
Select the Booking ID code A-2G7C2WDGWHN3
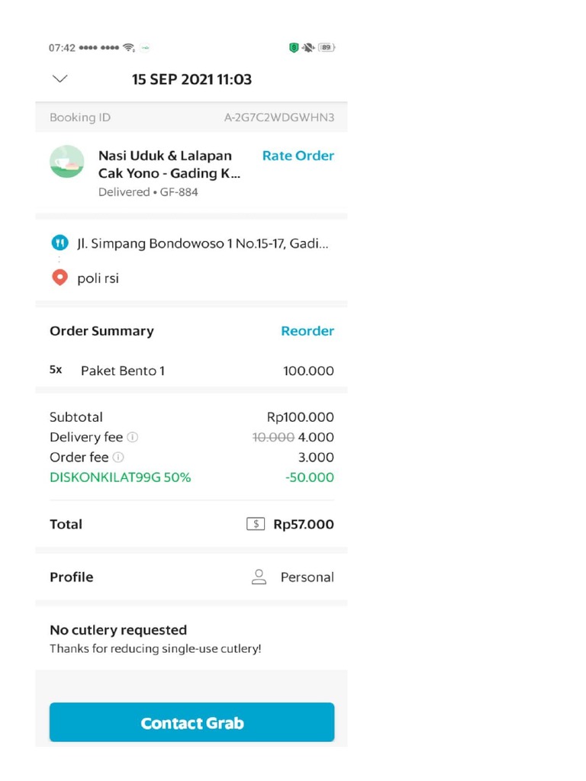coord(279,117)
